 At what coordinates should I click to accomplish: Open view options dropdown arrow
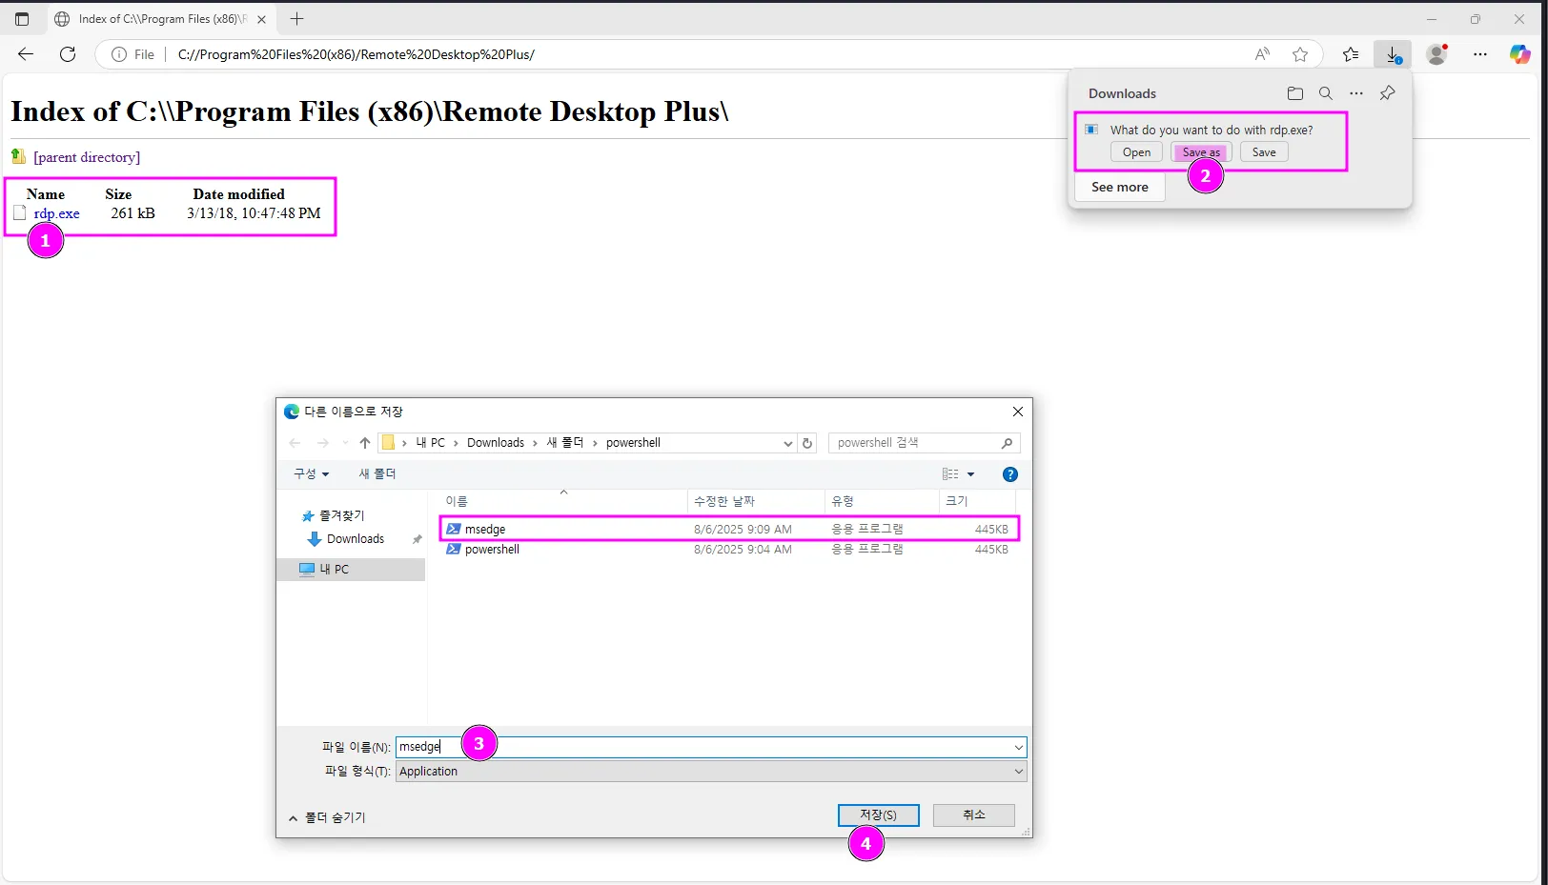click(x=971, y=474)
